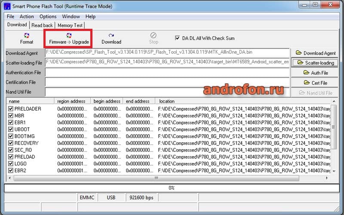Open the Options menu

point(48,16)
